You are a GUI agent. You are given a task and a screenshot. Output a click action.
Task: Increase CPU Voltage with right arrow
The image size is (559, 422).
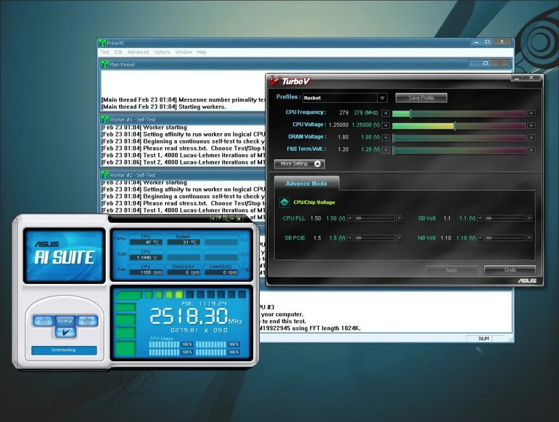[x=531, y=126]
